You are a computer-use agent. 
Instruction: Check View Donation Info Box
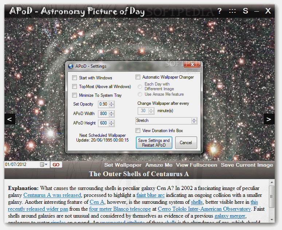pyautogui.click(x=138, y=130)
